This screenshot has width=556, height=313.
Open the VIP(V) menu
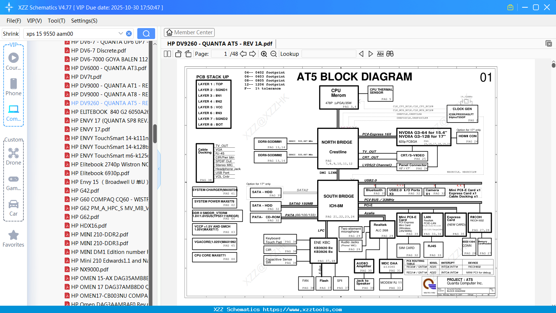[x=34, y=21]
